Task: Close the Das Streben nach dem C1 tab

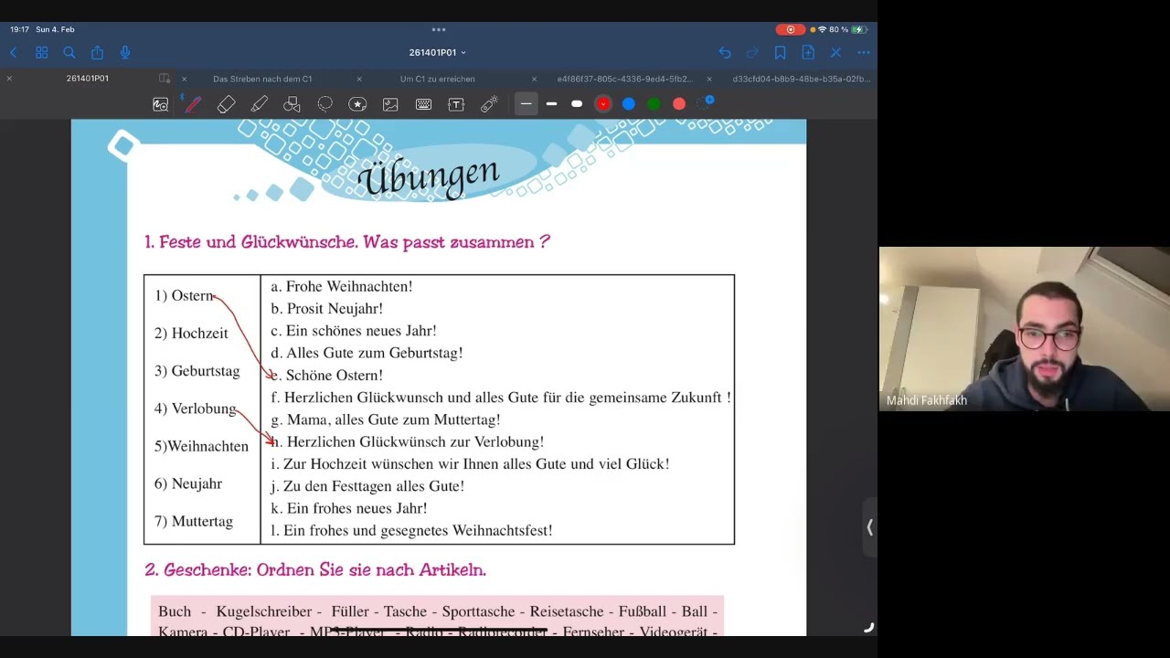Action: pos(184,79)
